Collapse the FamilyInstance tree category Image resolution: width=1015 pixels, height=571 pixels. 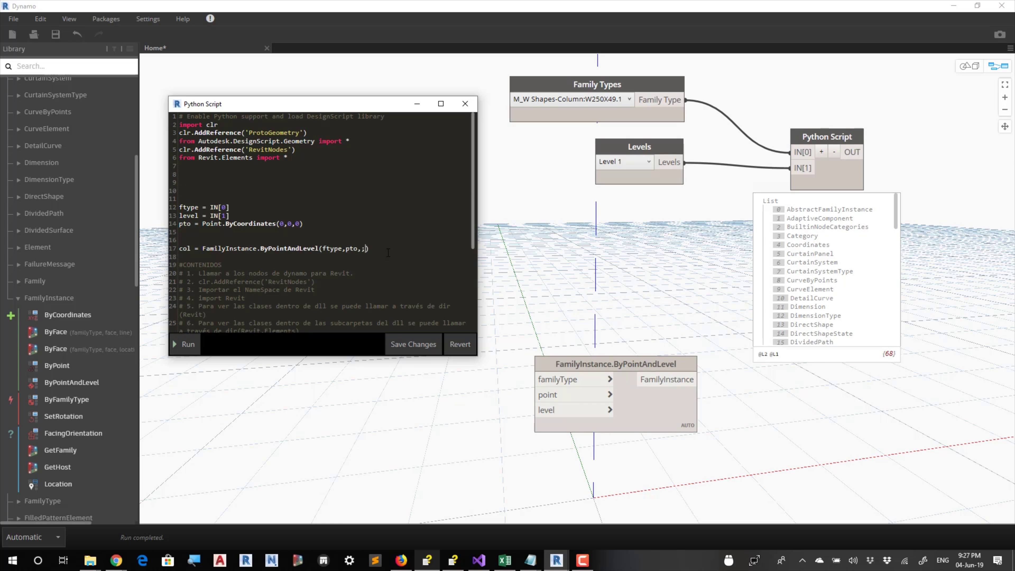18,298
